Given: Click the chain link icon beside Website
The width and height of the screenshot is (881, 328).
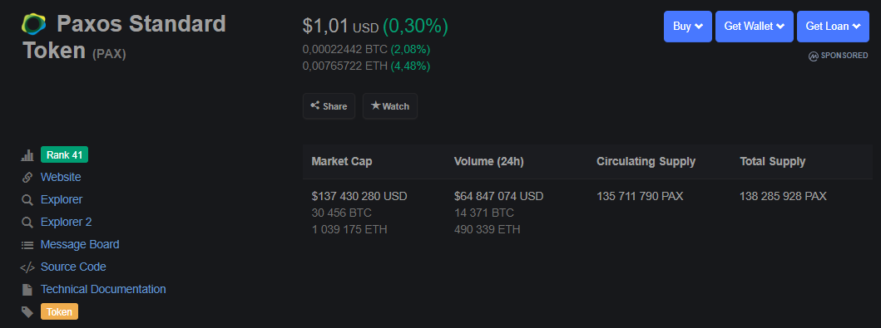Looking at the screenshot, I should click(27, 178).
